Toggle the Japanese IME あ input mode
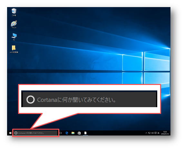 pos(159,133)
